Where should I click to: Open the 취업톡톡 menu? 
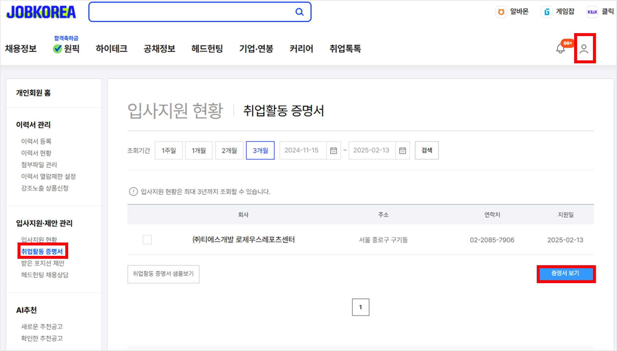point(345,49)
